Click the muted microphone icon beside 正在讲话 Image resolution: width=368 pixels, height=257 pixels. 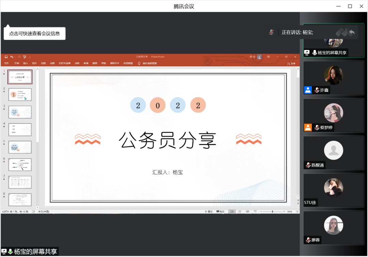tap(271, 32)
